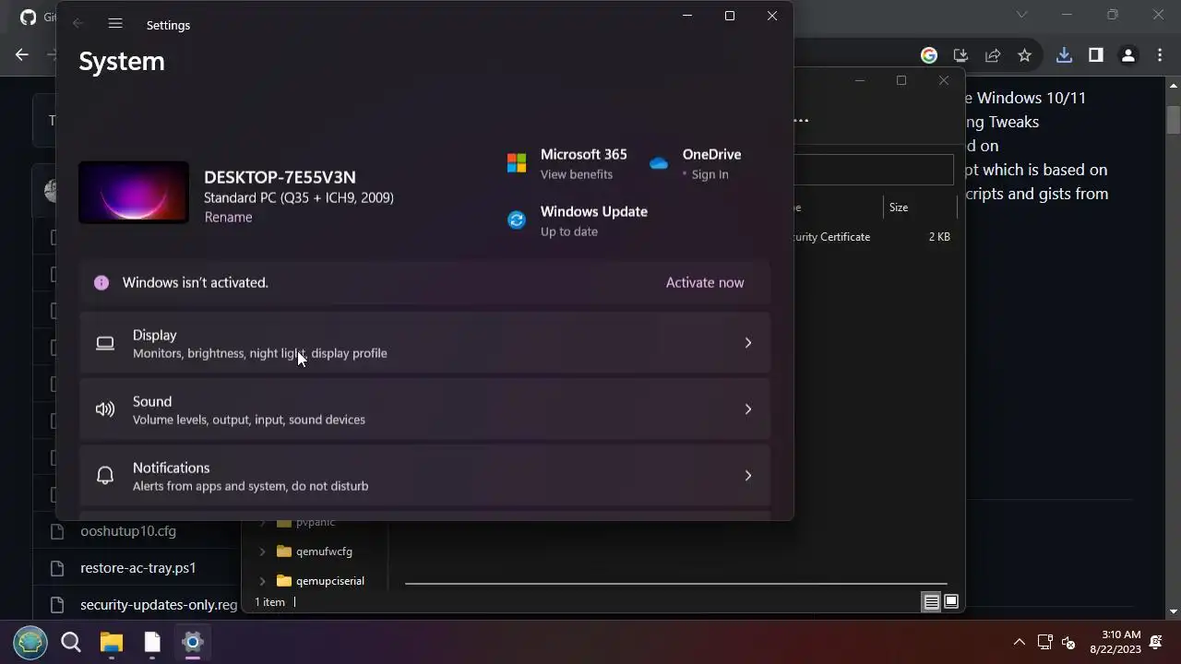Click the Microsoft 365 logo icon
The width and height of the screenshot is (1181, 664).
[517, 163]
